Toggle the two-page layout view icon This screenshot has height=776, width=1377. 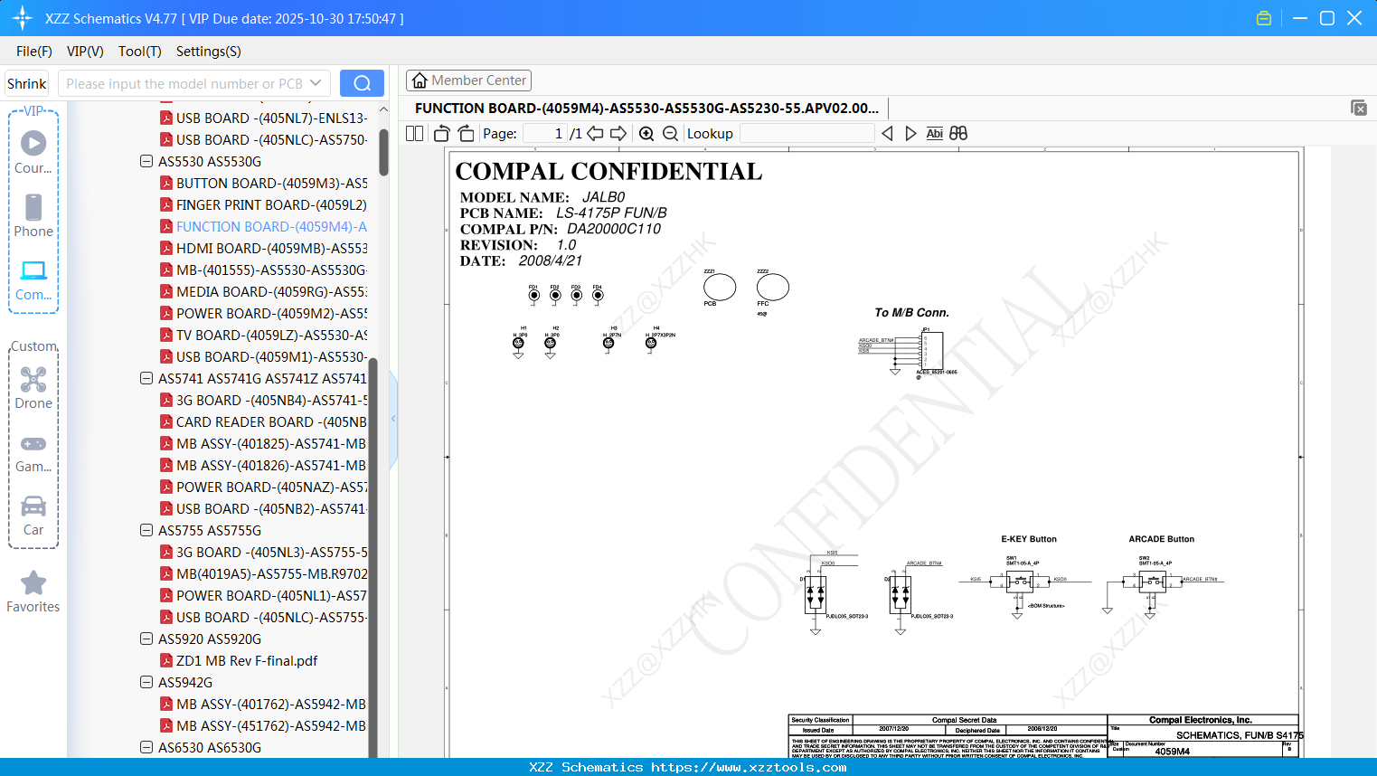point(414,134)
